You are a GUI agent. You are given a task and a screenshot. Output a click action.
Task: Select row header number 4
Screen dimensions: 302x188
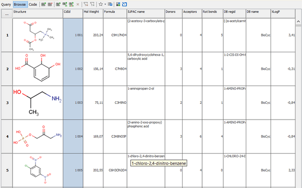(x=7, y=136)
